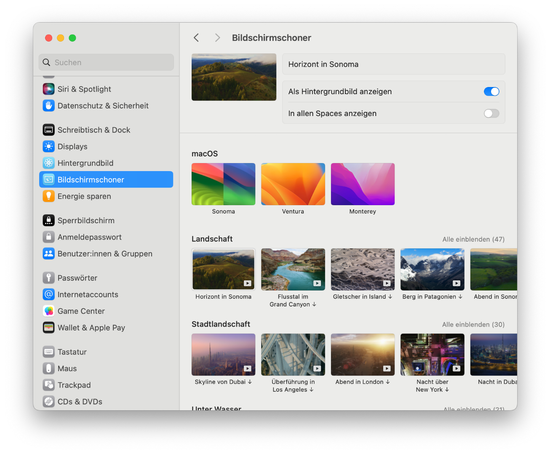
Task: Disable Als Hintergrundbild anzeigen switch
Action: (491, 92)
